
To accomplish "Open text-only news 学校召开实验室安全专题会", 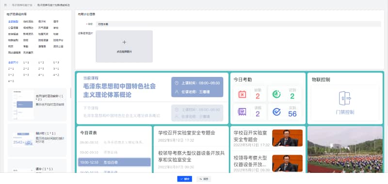I will [x=187, y=133].
